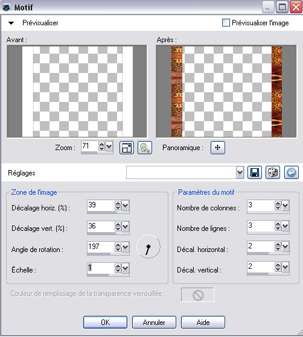
Task: Click the locked transparency fill color box
Action: [197, 295]
